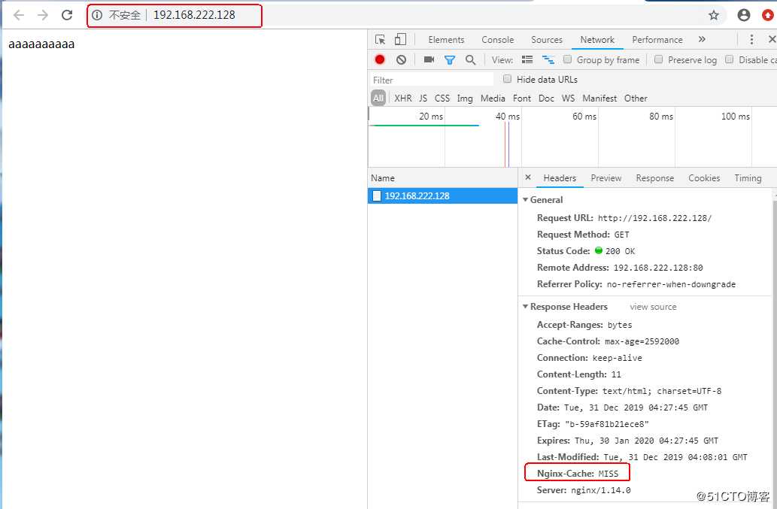
Task: Select the All resource type filter
Action: point(378,98)
